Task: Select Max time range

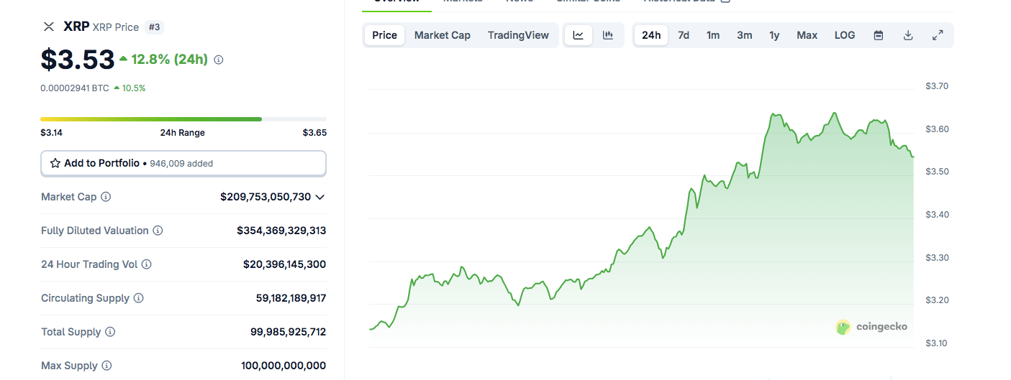Action: pos(807,35)
